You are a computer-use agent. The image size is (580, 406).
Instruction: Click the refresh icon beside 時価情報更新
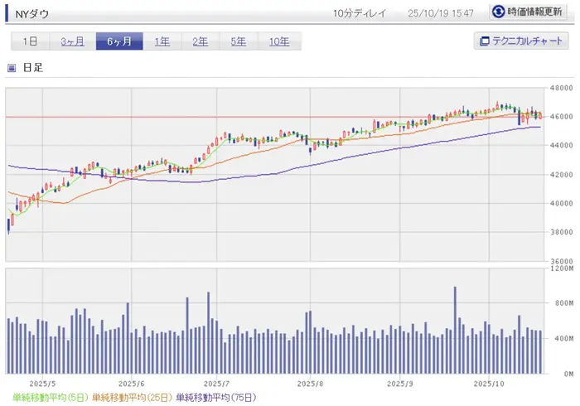499,12
